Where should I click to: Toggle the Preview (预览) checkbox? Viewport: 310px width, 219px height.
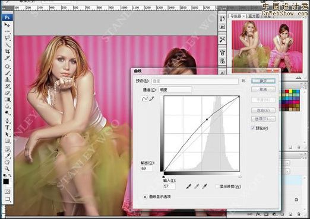click(253, 128)
